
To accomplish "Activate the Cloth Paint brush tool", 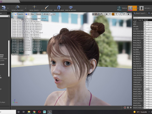I will click(47, 8).
